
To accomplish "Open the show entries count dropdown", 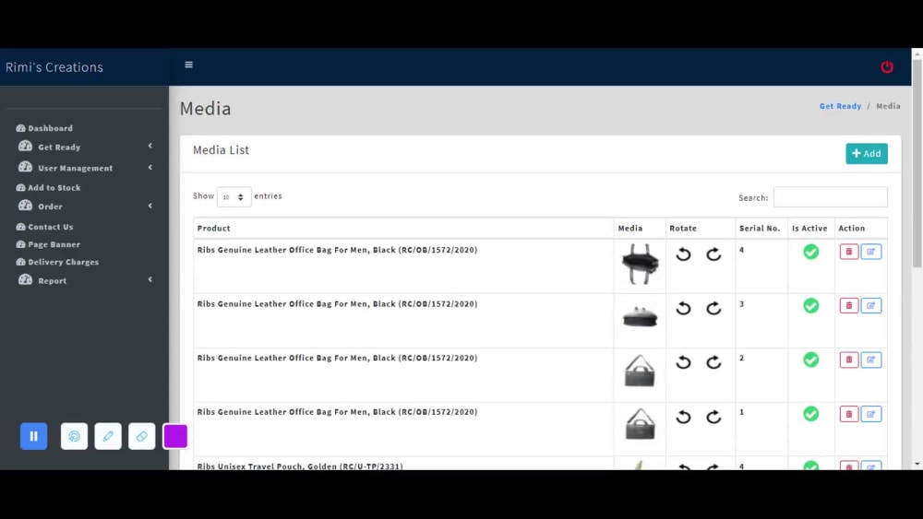I will [234, 197].
